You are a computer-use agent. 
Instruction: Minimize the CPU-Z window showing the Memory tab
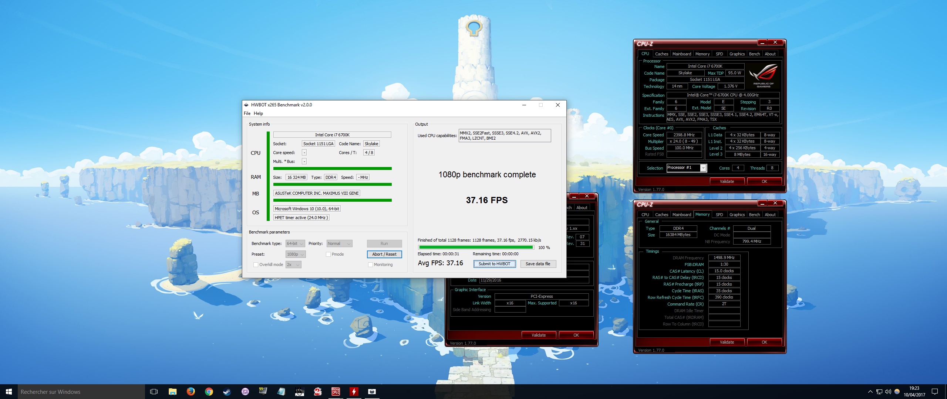(762, 203)
